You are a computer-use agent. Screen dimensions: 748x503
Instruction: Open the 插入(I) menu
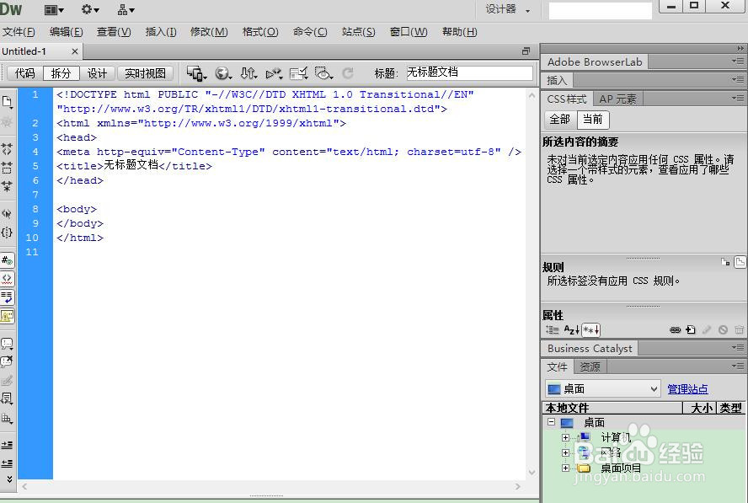tap(161, 32)
